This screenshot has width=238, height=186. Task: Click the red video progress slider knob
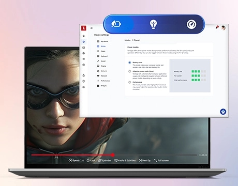point(113,155)
